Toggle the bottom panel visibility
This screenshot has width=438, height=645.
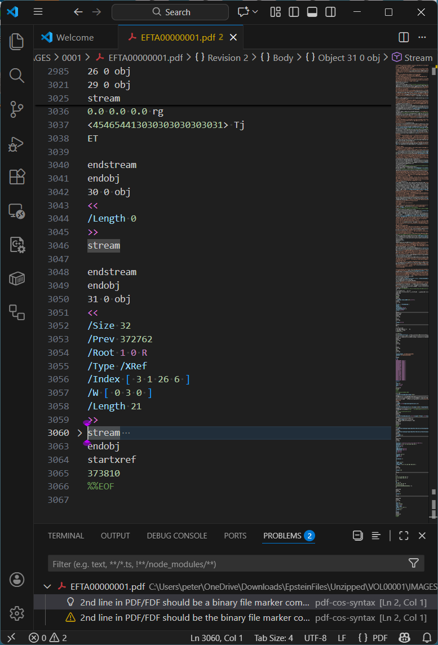(312, 12)
